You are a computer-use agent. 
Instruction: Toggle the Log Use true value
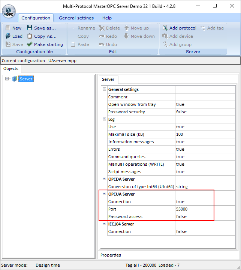click(205, 127)
